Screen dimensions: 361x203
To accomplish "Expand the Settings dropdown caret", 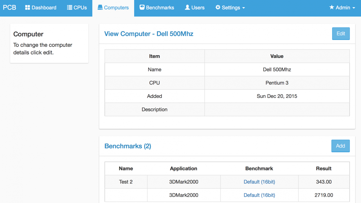I will coord(243,8).
